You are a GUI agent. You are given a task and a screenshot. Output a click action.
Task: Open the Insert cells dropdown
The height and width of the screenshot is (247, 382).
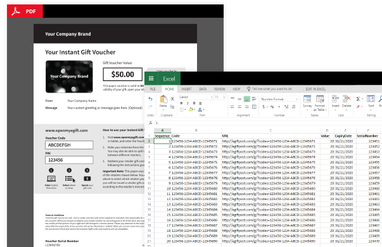pos(336,102)
